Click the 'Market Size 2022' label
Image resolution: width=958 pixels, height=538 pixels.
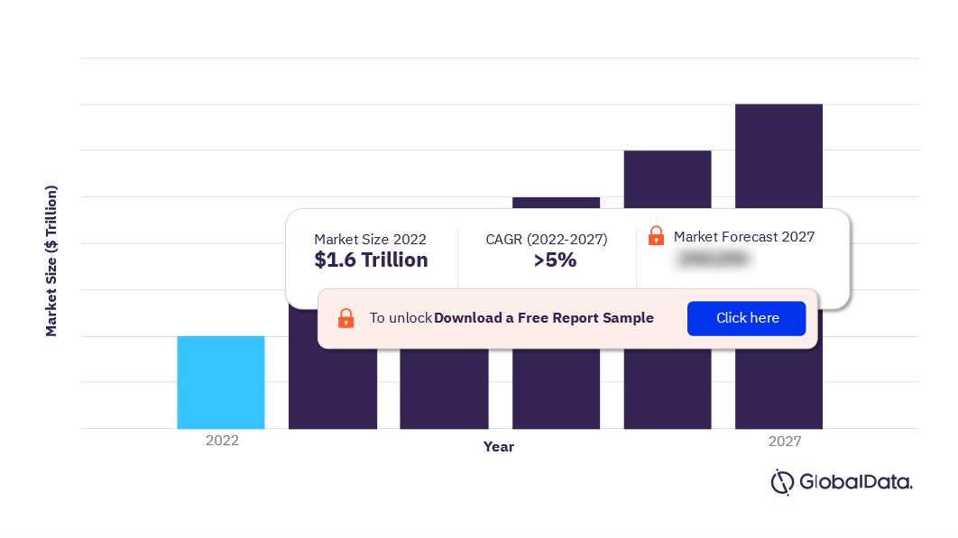pos(370,240)
